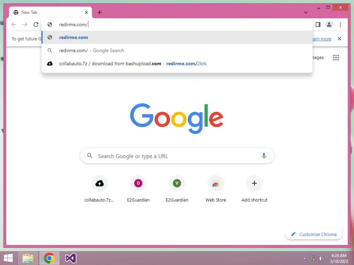Image resolution: width=354 pixels, height=265 pixels.
Task: Open the side panel icon
Action: point(318,24)
